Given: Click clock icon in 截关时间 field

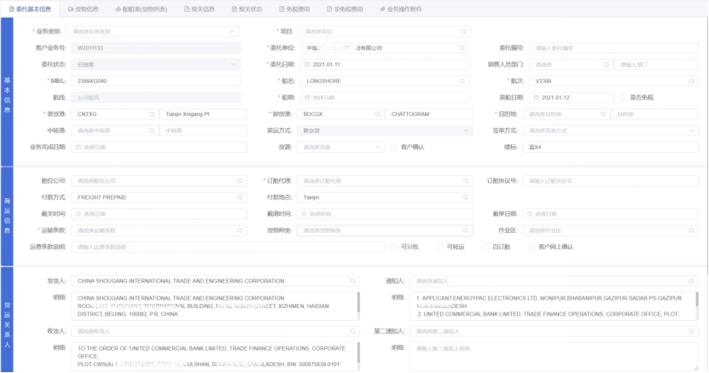Looking at the screenshot, I should pos(78,214).
